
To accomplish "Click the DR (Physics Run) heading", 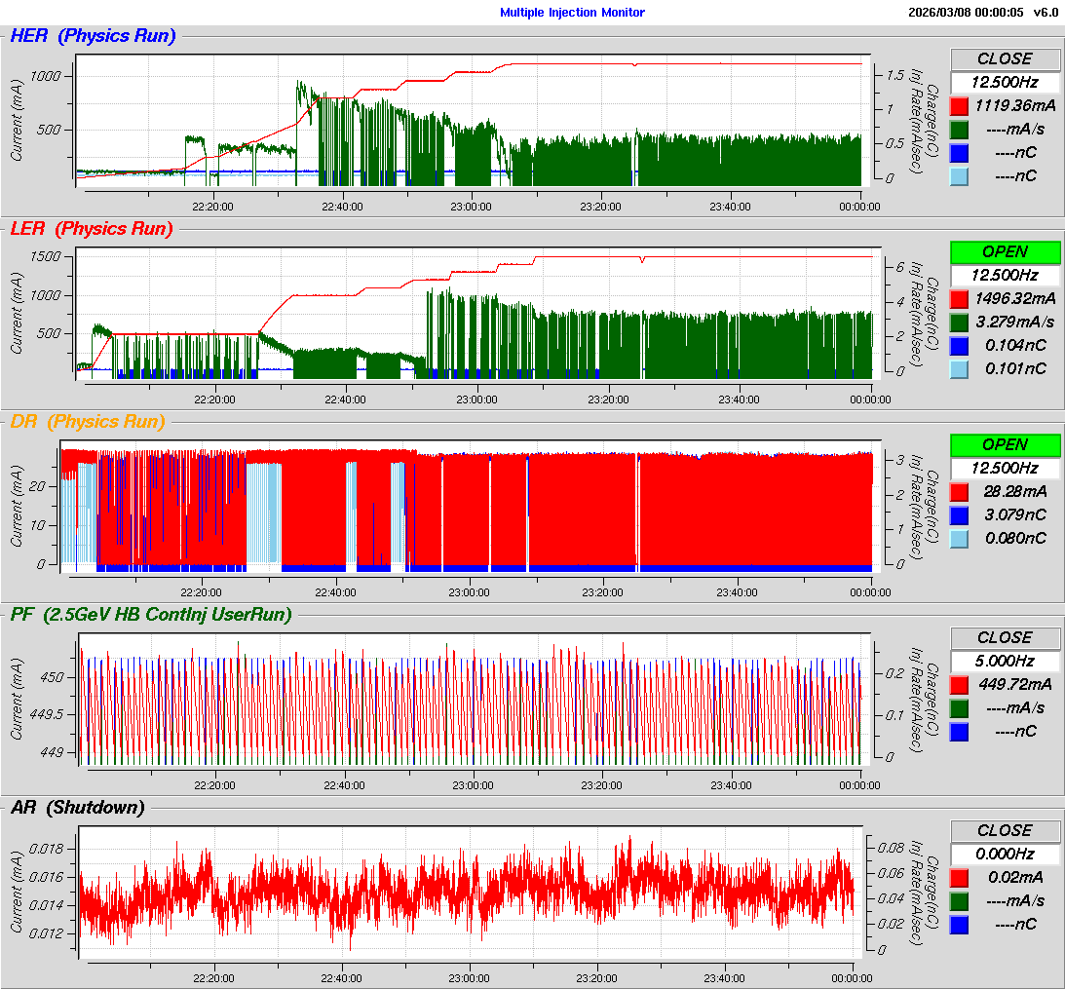I will pyautogui.click(x=88, y=422).
